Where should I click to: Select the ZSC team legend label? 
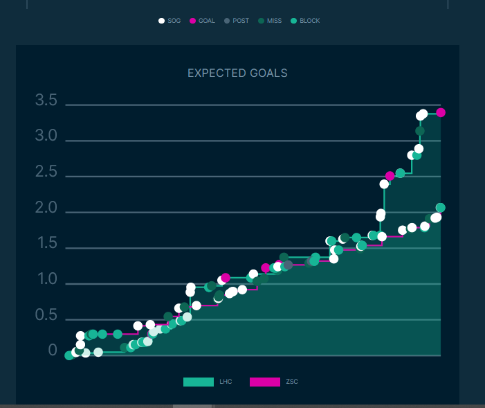tap(292, 382)
